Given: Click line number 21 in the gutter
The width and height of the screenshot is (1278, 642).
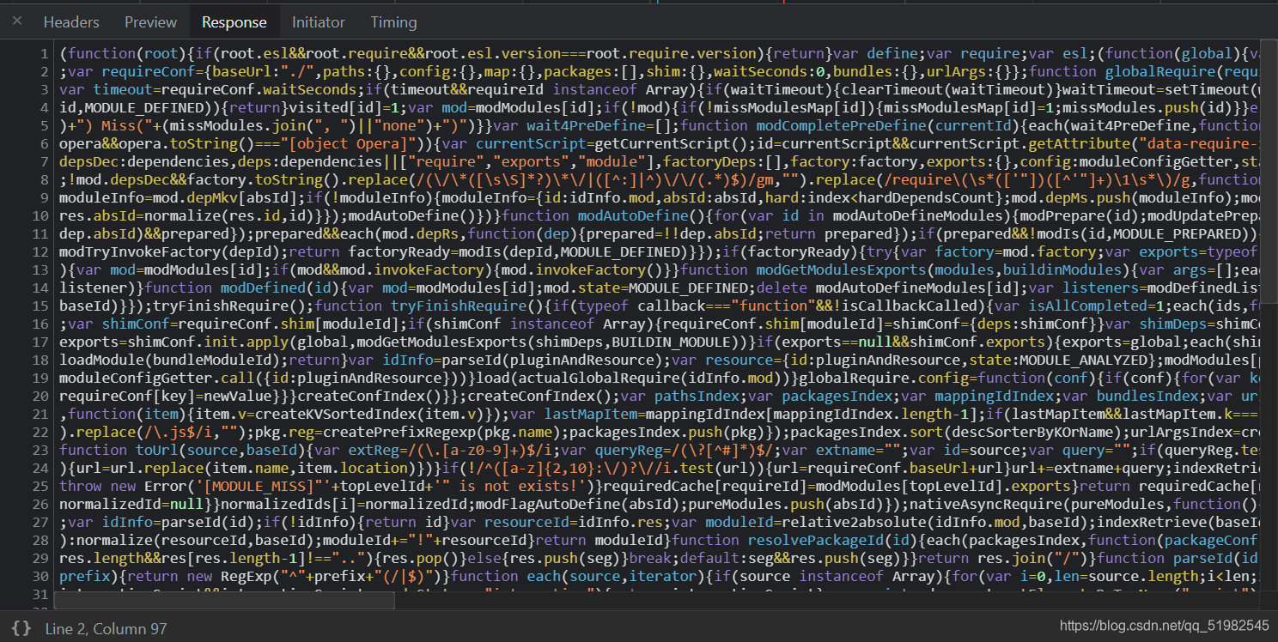Looking at the screenshot, I should point(40,414).
